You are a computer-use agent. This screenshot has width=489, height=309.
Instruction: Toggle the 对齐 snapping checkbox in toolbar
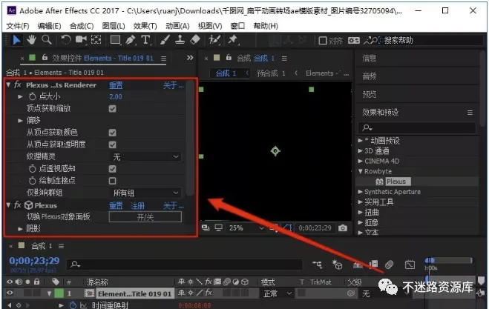323,41
